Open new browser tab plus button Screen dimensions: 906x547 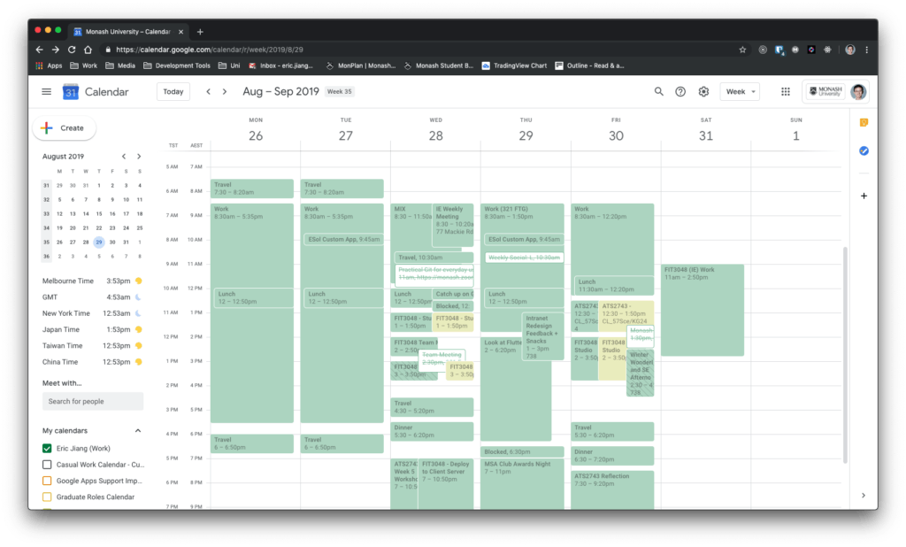(200, 32)
